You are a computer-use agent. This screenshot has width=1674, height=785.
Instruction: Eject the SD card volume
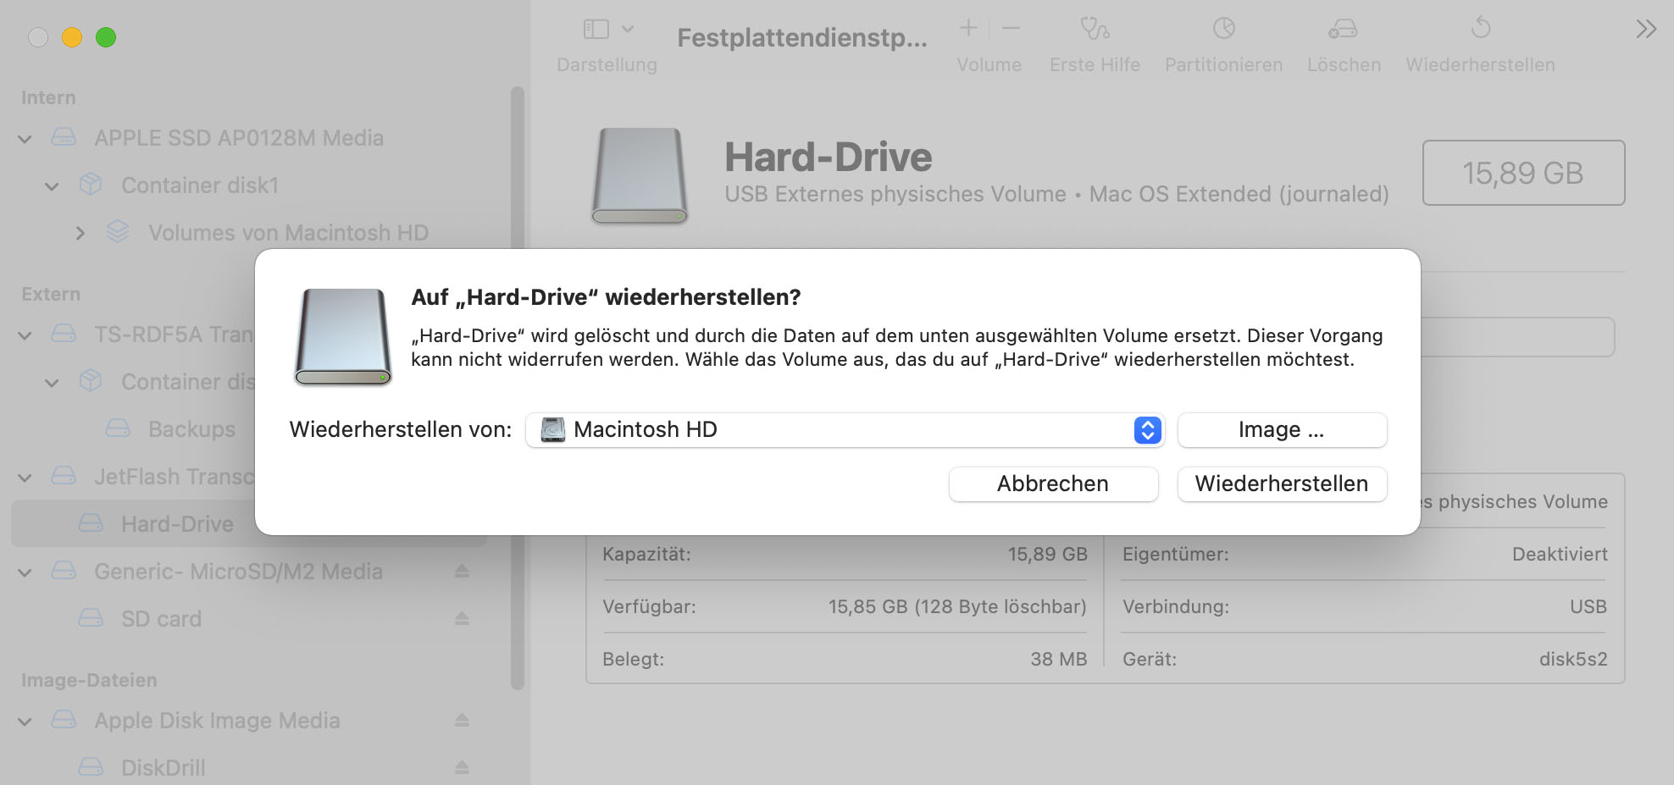(462, 619)
